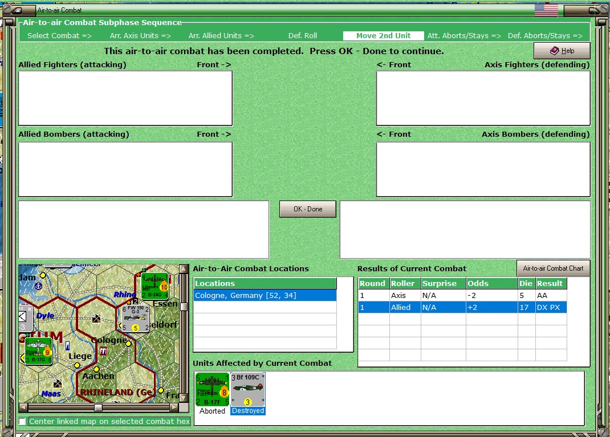Click the US flag icon in title bar
This screenshot has height=437, width=610.
tap(546, 10)
